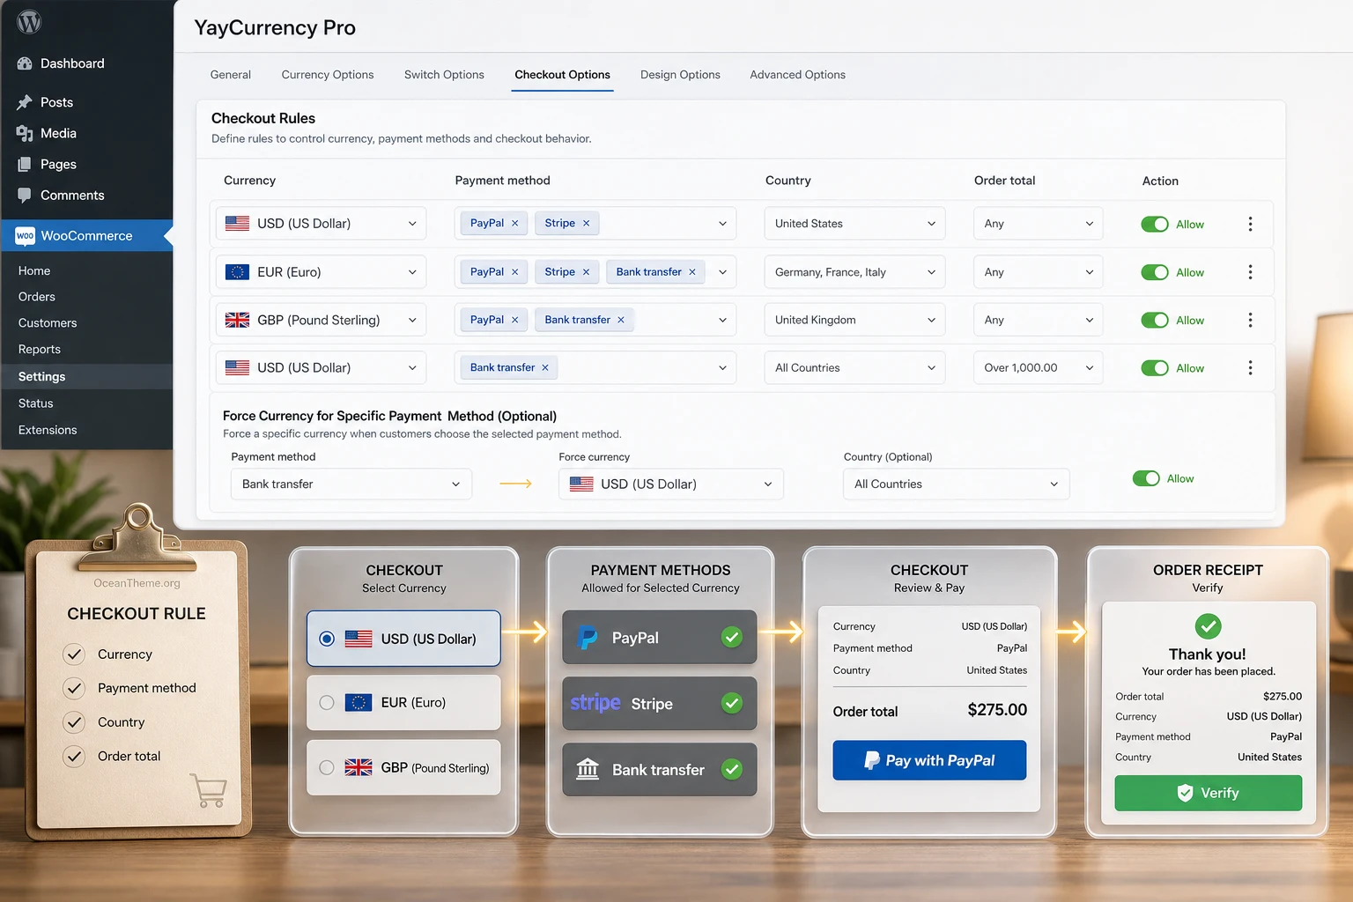Remove Stripe tag from United States rule
This screenshot has height=902, width=1353.
pyautogui.click(x=586, y=224)
